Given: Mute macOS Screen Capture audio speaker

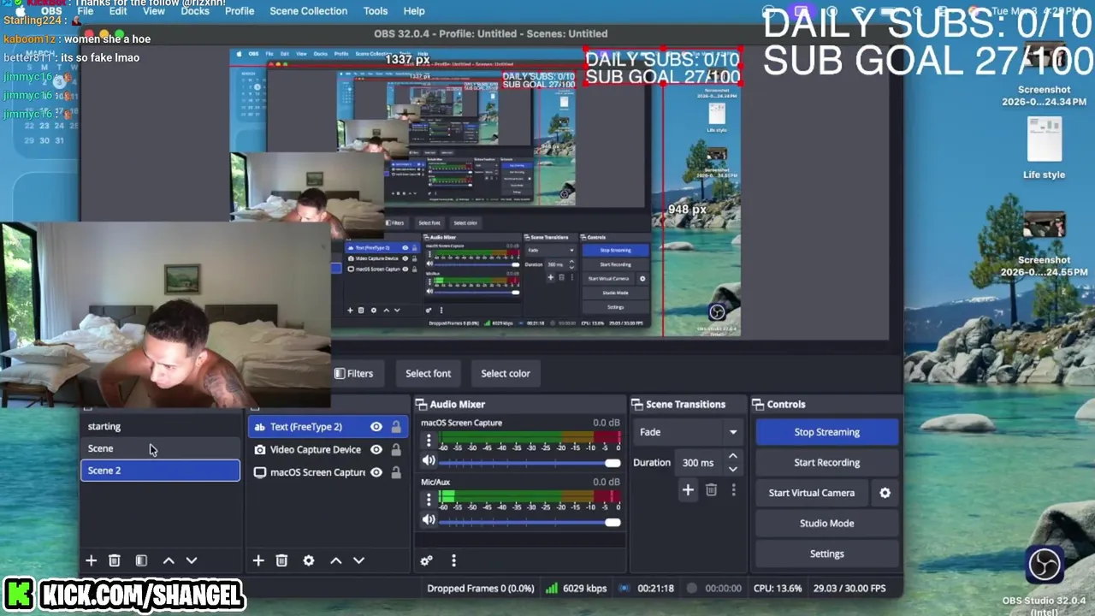Looking at the screenshot, I should tap(429, 461).
